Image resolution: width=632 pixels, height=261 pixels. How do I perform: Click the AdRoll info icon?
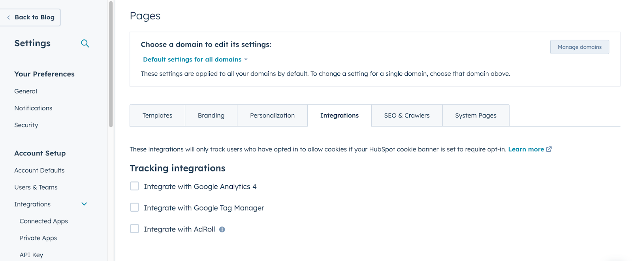point(222,229)
